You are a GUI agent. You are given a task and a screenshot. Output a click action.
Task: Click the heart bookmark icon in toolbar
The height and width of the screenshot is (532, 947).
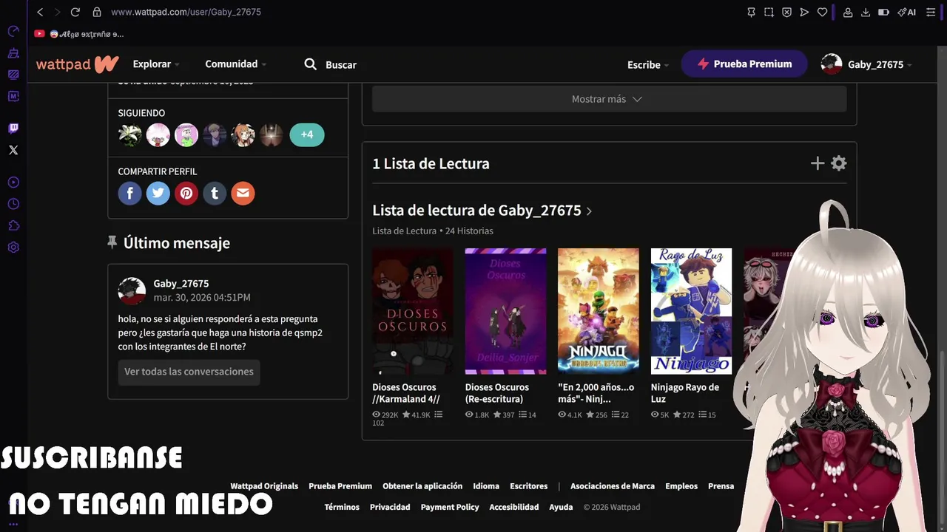(x=822, y=12)
